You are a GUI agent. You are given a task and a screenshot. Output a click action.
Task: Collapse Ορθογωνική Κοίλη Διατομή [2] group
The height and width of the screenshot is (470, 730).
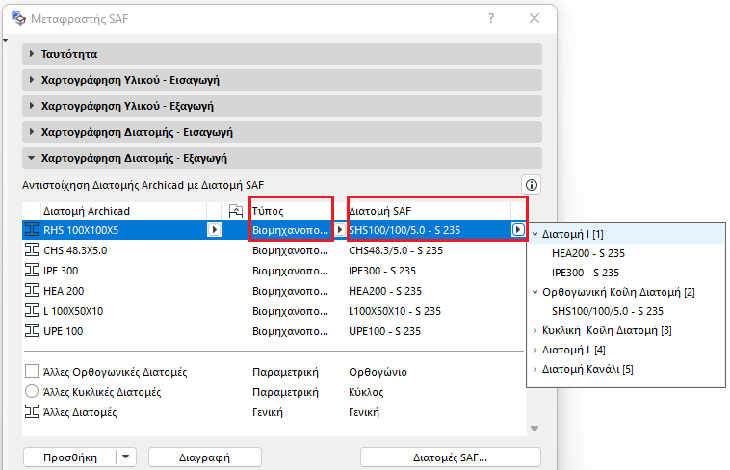point(534,292)
